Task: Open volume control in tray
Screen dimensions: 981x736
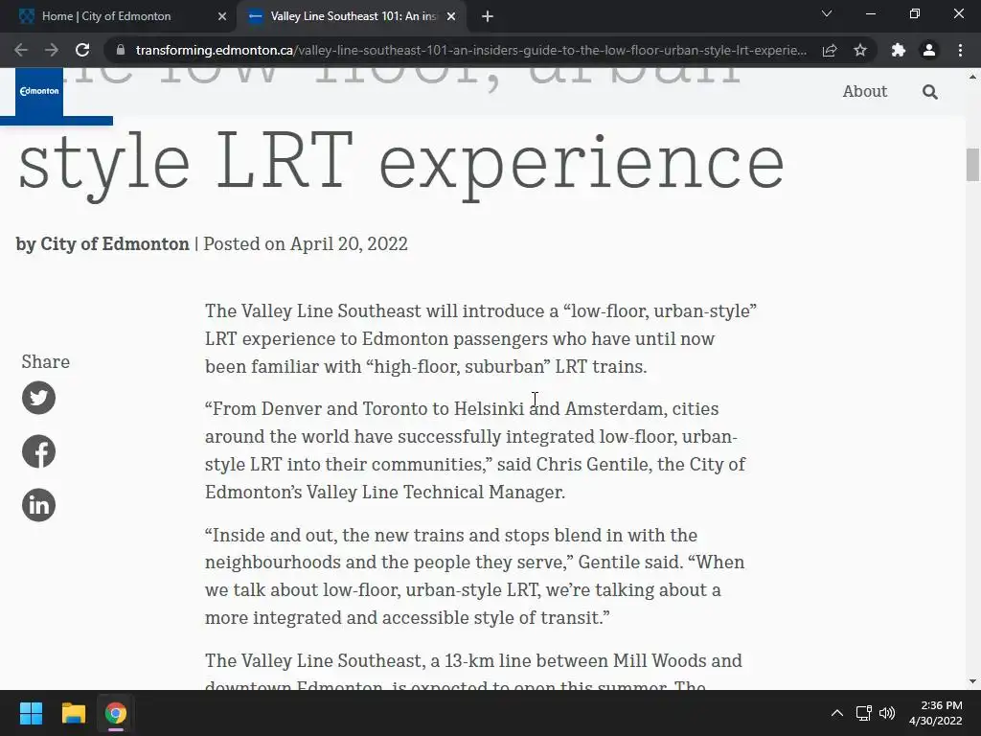Action: point(887,713)
